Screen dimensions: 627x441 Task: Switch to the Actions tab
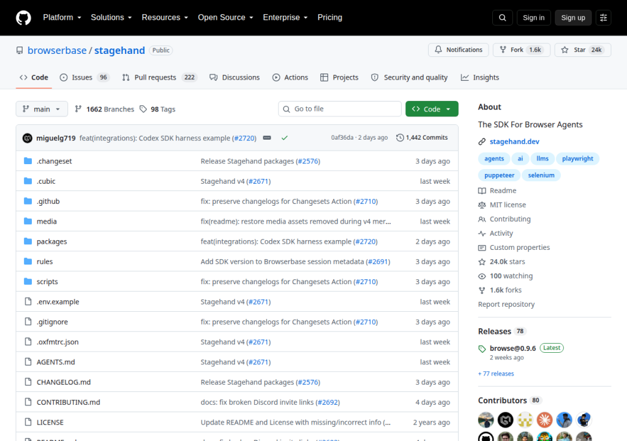click(290, 77)
